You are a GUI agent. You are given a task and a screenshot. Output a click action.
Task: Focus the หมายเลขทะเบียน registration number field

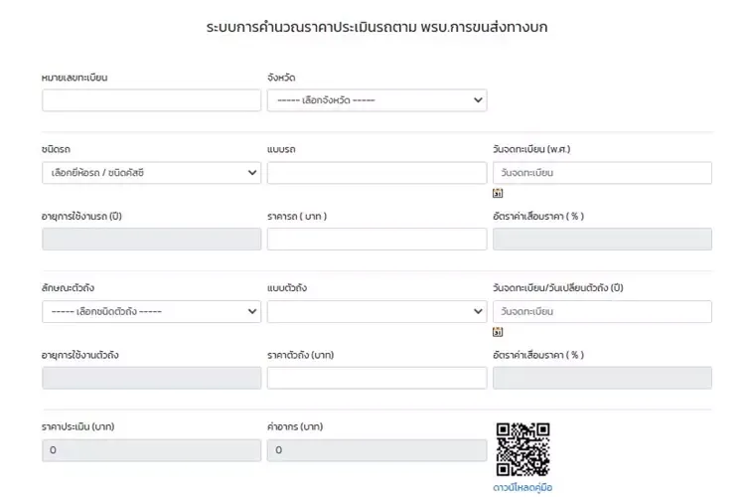tap(151, 100)
